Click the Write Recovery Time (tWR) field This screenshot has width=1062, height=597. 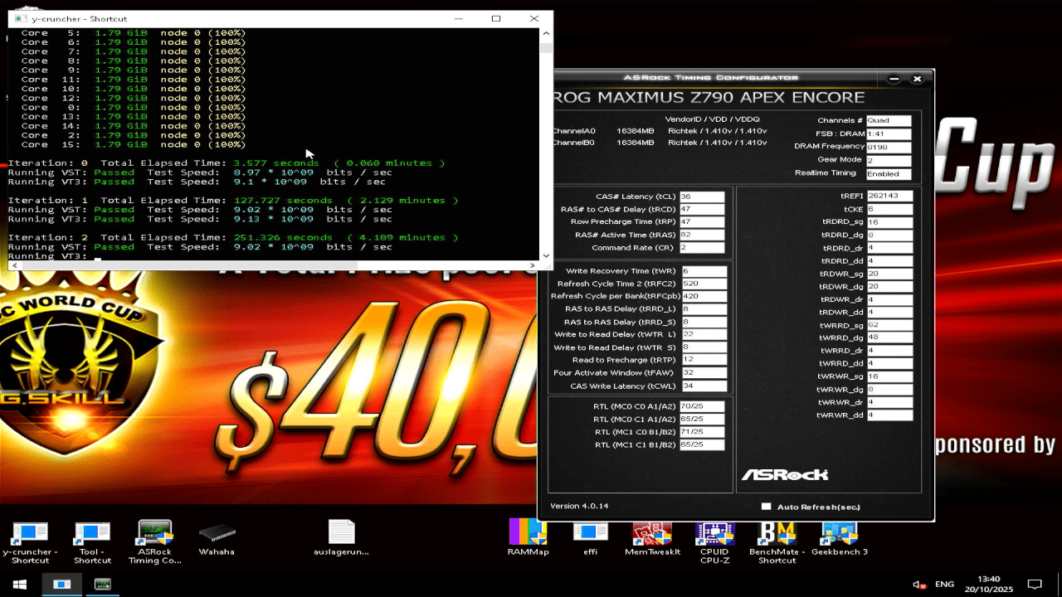coord(704,271)
